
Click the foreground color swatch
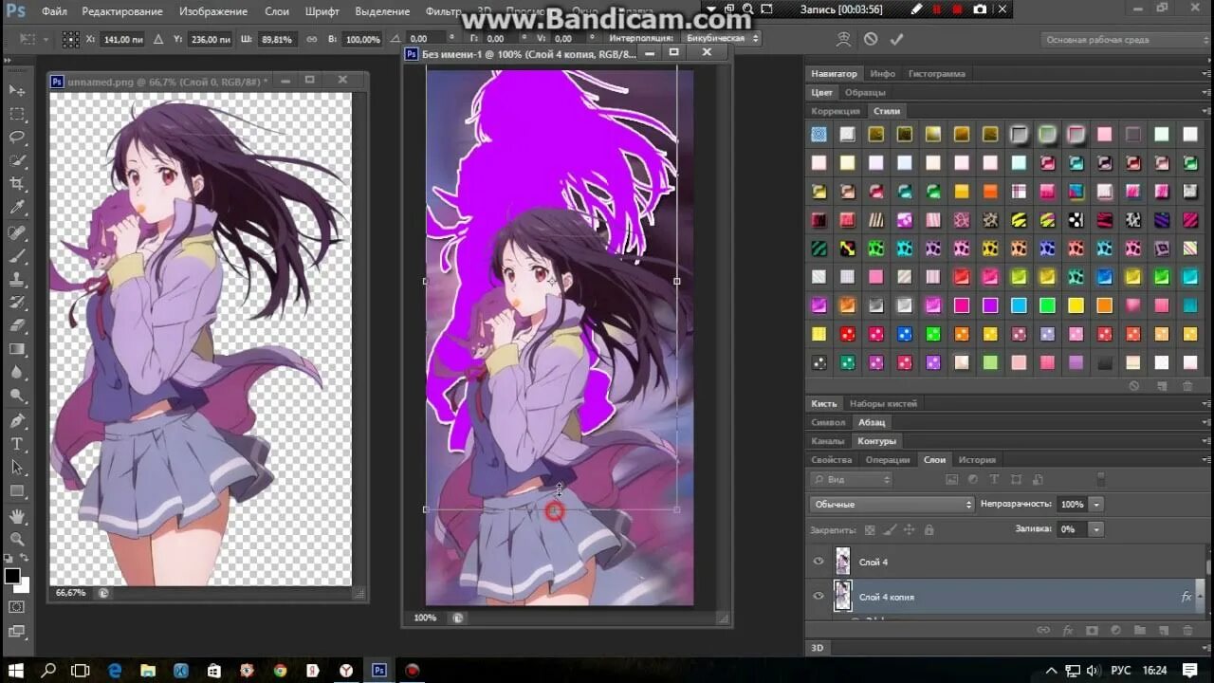12,576
